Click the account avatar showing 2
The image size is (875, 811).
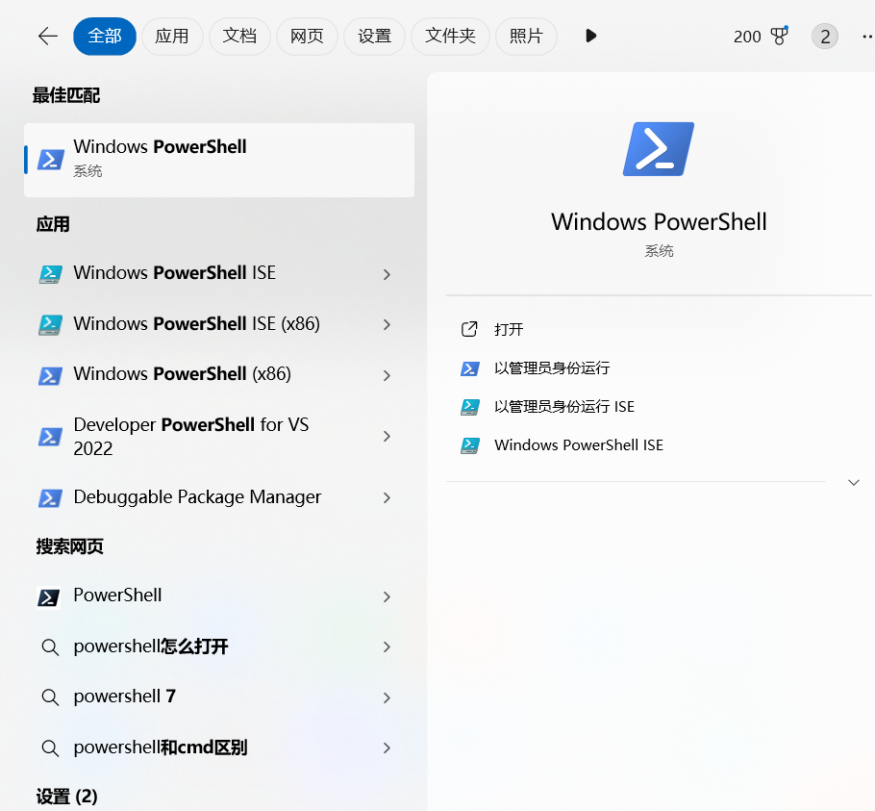click(x=825, y=36)
